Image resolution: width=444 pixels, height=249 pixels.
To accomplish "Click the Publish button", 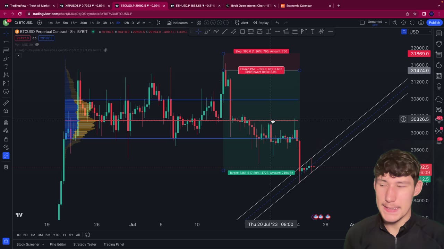I will (x=434, y=22).
